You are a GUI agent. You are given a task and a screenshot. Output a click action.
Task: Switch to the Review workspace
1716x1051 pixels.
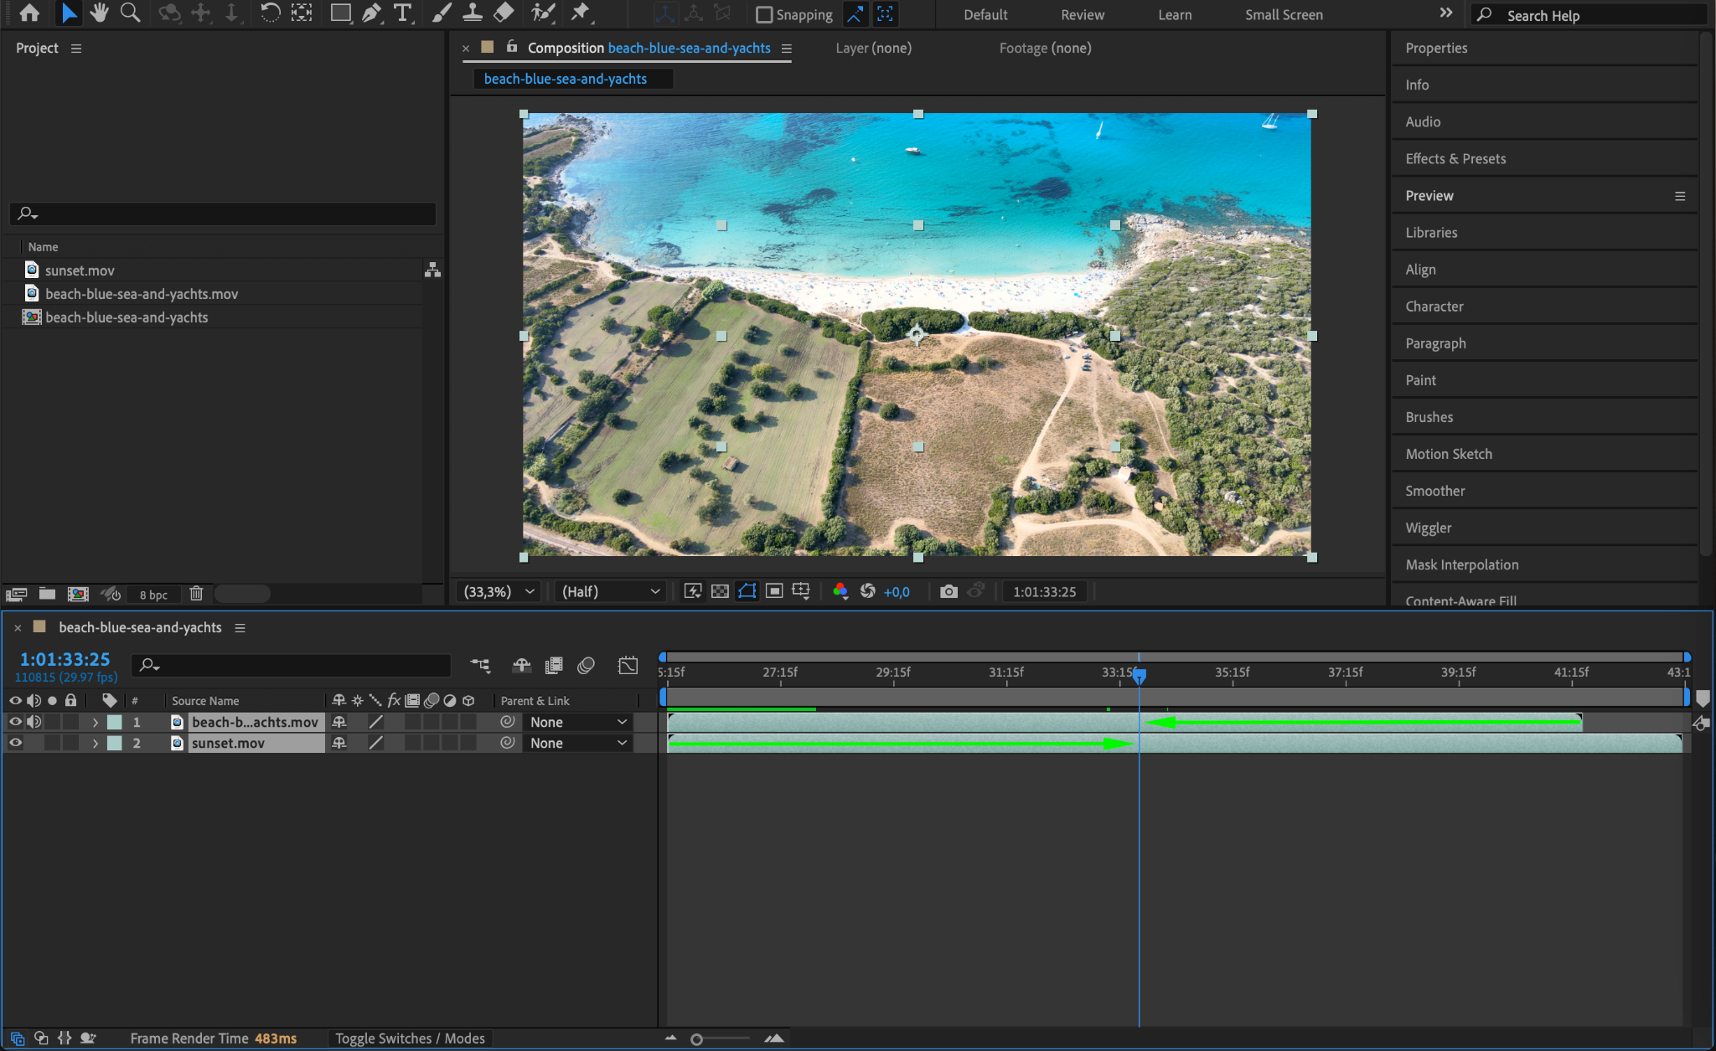tap(1082, 14)
